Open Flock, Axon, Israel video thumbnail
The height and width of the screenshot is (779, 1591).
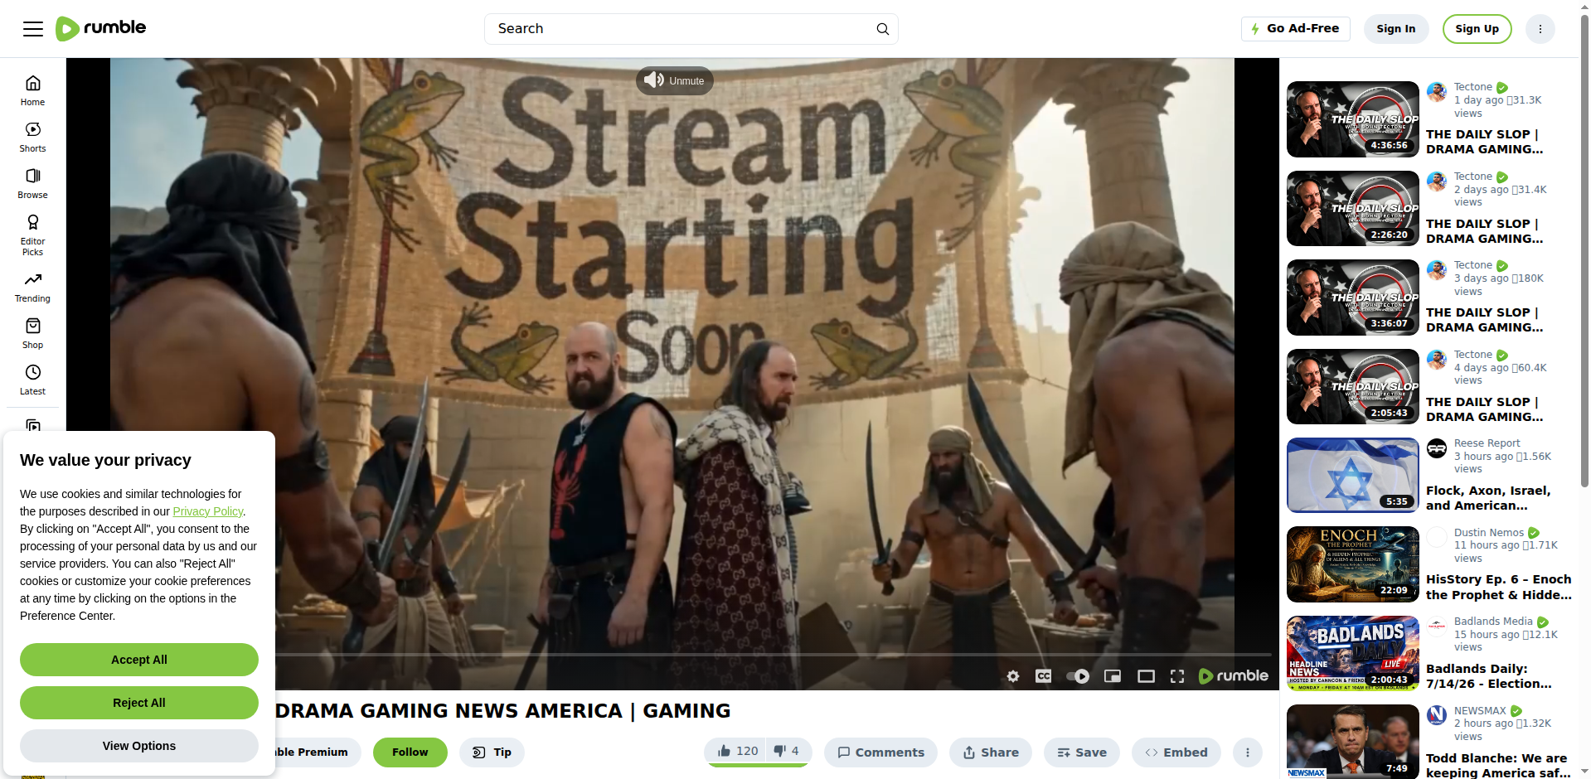[1352, 476]
